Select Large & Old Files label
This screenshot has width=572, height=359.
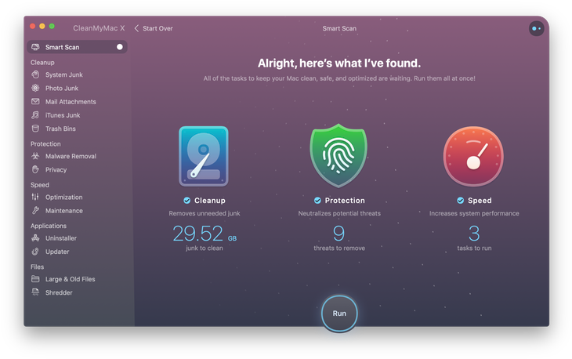70,279
